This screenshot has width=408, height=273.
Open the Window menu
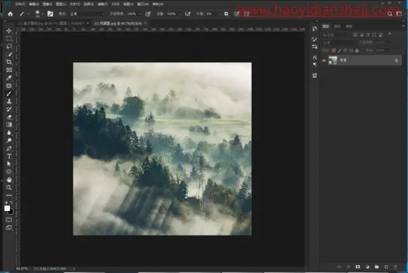[x=143, y=4]
